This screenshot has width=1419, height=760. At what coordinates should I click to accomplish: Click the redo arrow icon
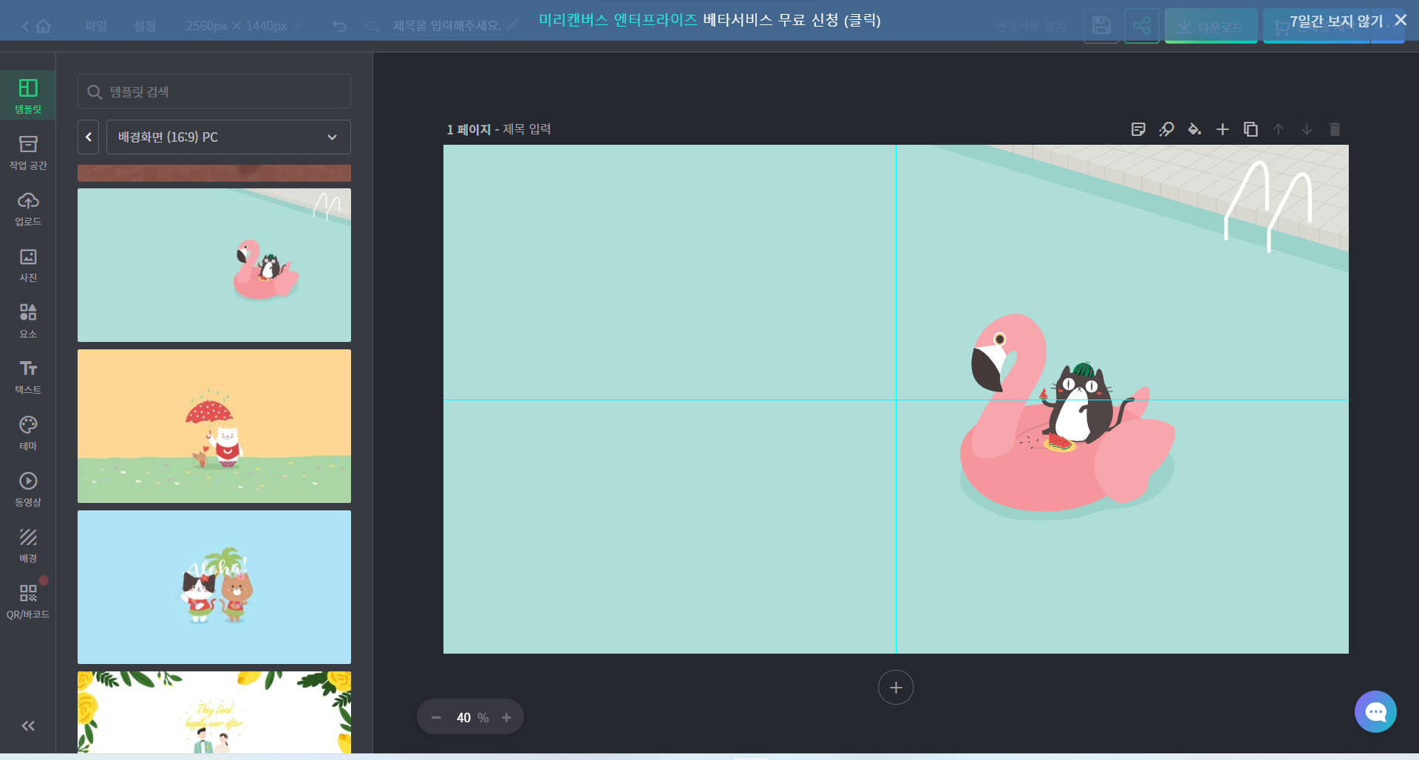(373, 26)
